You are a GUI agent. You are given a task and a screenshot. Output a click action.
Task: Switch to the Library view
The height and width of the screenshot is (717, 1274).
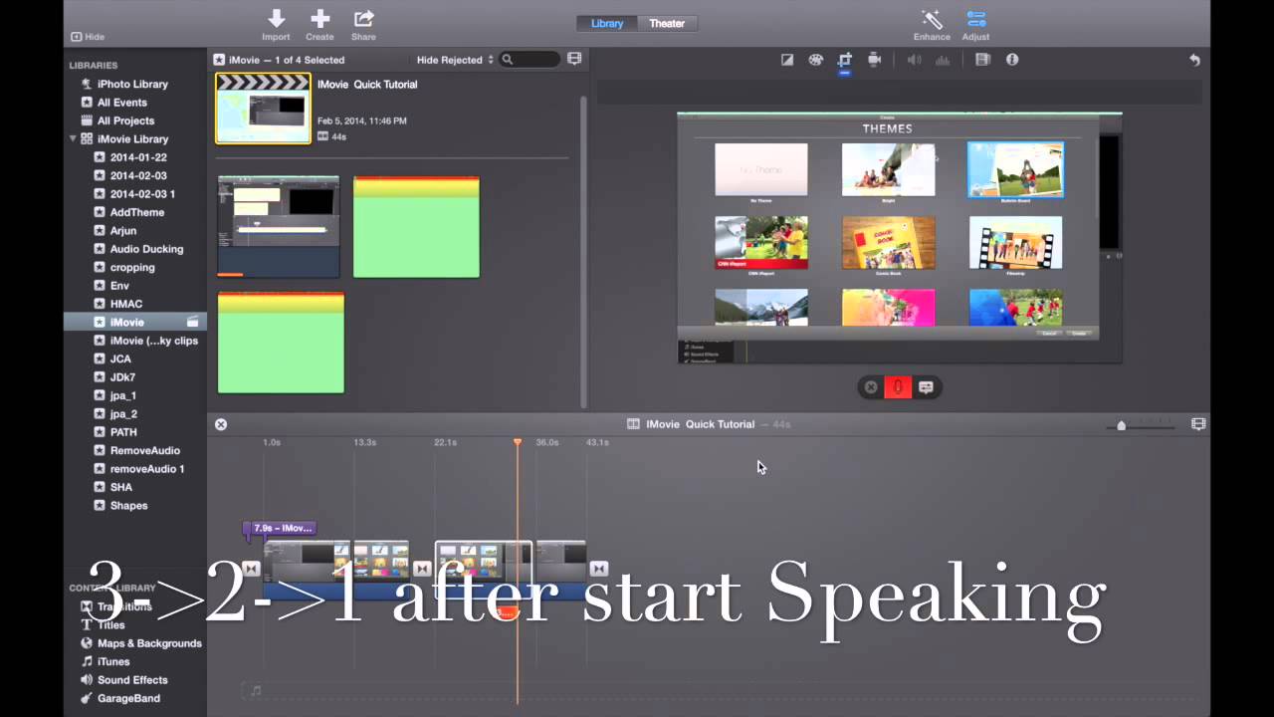click(x=607, y=23)
